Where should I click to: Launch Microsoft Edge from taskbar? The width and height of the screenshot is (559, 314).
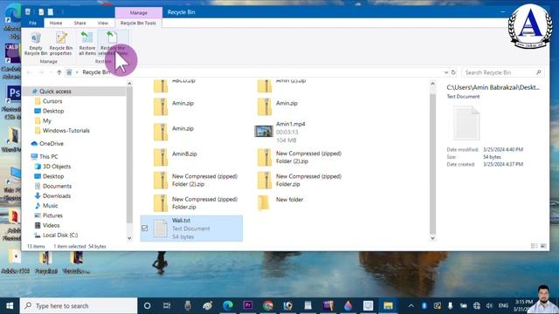(x=227, y=306)
